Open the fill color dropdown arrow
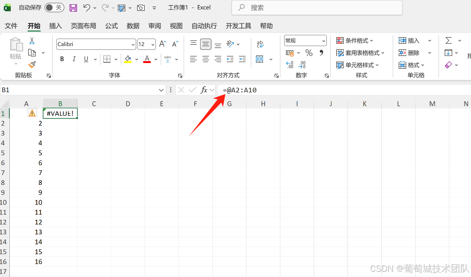This screenshot has height=277, width=471. (137, 59)
